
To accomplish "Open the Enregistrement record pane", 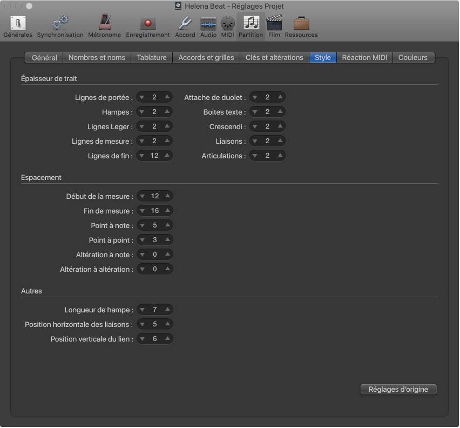I will click(148, 26).
